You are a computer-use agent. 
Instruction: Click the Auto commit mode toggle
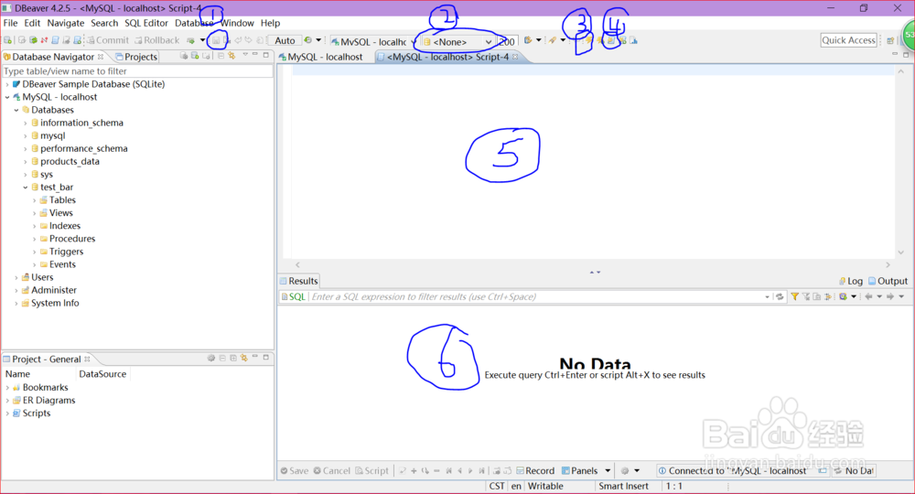[285, 40]
